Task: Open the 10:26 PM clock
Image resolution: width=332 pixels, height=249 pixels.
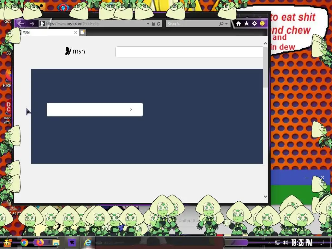Action: click(302, 243)
